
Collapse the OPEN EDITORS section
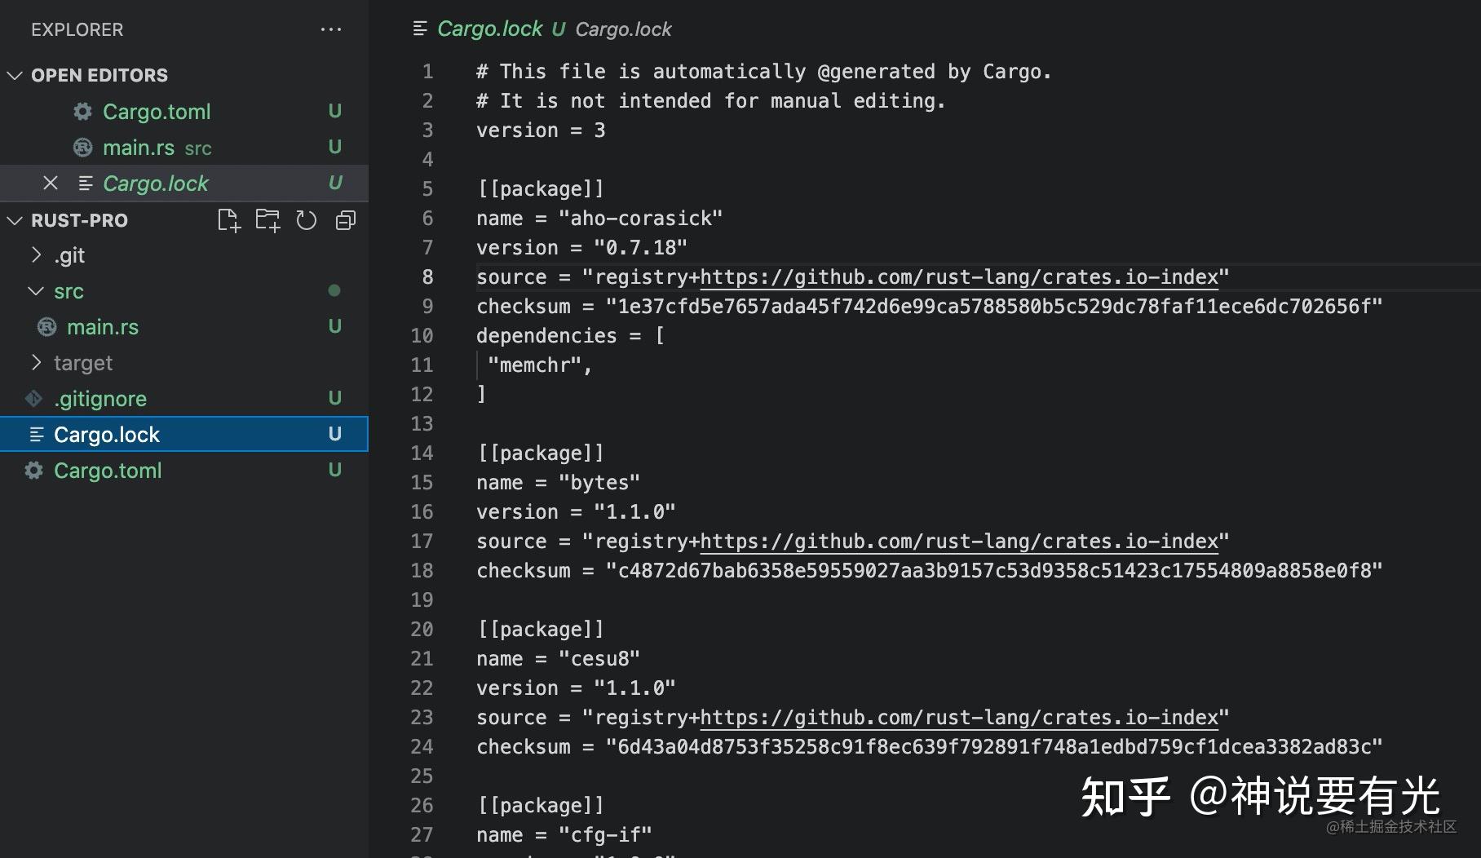pos(14,75)
